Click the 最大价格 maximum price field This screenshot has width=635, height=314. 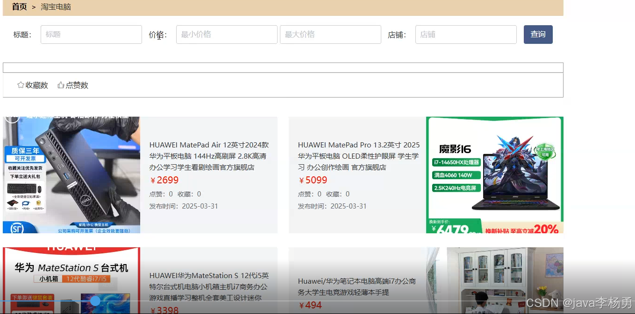click(330, 34)
